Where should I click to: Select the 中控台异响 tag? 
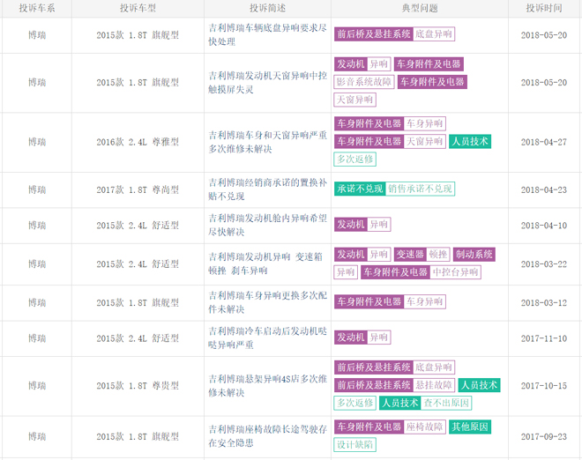tap(455, 272)
